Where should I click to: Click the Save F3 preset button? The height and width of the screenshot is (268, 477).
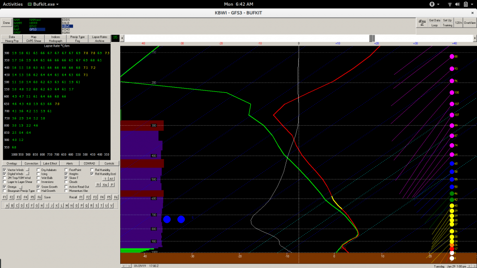[x=19, y=197]
